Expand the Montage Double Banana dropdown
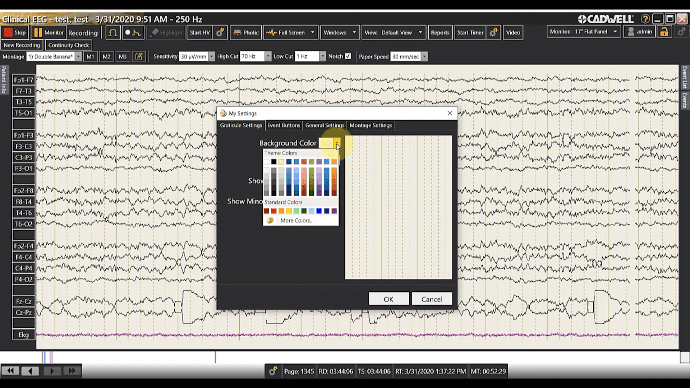 coord(78,56)
